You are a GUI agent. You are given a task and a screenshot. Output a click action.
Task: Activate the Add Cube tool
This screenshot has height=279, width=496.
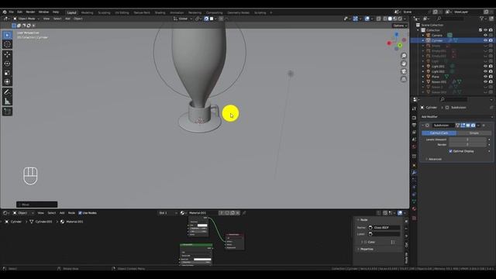7,112
